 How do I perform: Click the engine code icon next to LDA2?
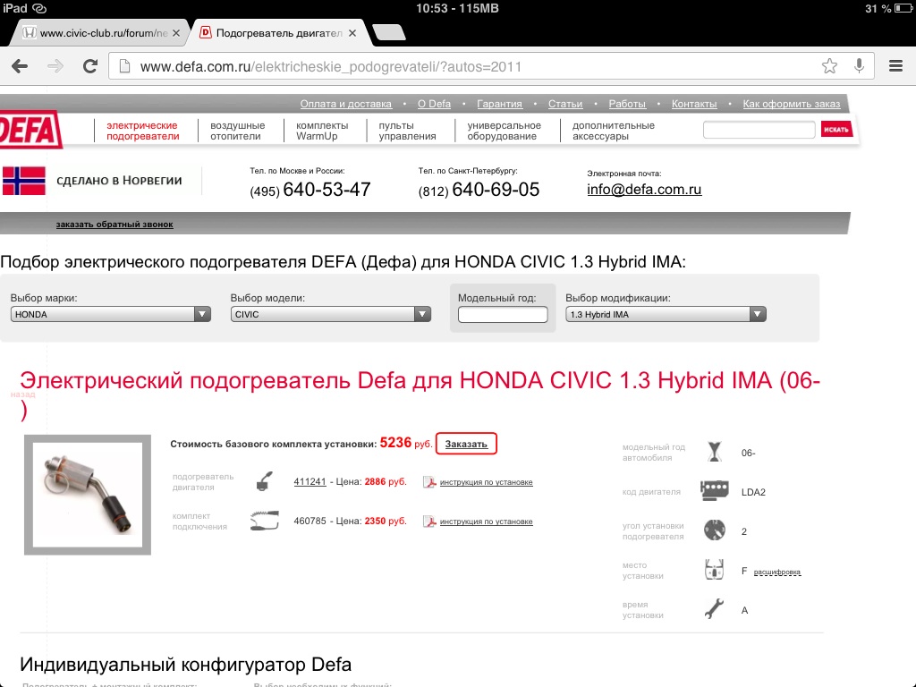pos(715,491)
